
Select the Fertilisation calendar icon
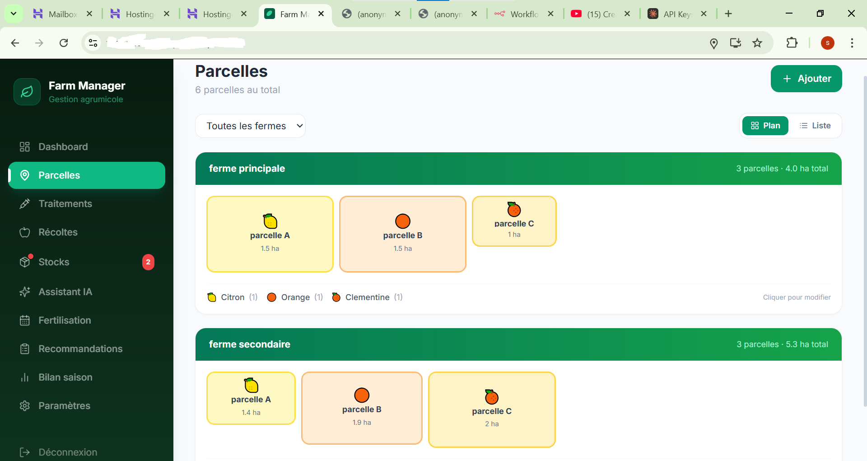click(x=25, y=320)
